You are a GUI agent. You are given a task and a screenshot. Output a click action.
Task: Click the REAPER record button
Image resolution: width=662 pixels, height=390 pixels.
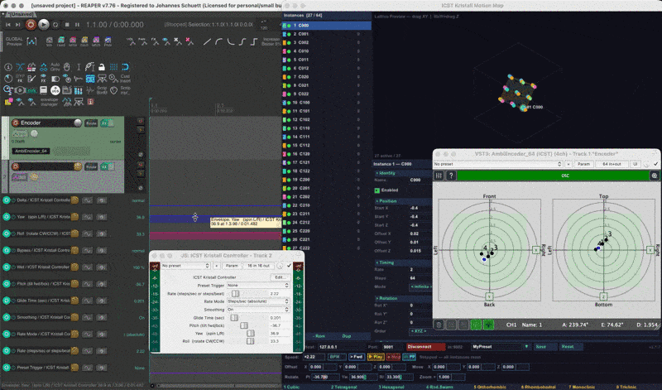(x=31, y=25)
